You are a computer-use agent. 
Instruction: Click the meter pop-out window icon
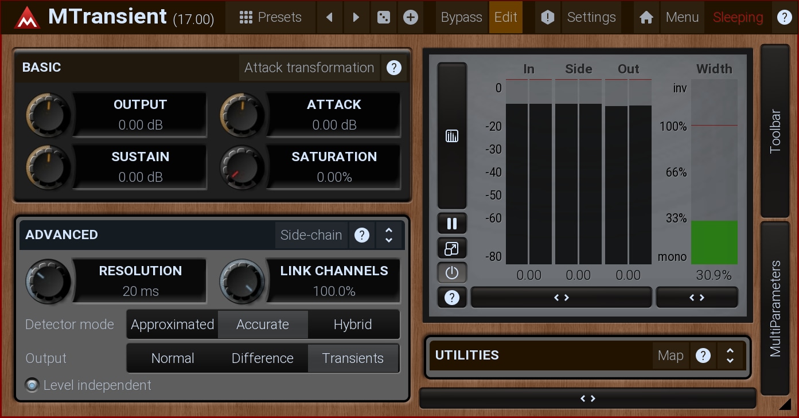[452, 249]
